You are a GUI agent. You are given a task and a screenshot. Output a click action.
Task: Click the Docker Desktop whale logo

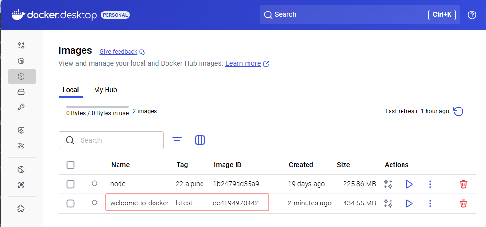(x=19, y=15)
